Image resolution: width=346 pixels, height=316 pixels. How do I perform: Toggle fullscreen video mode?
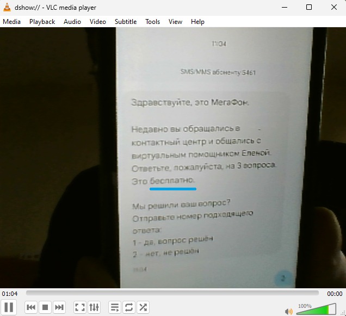click(x=80, y=307)
